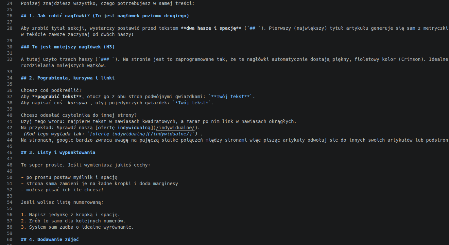Click the numbered item 'Napisz jedynkę z kropką i spację.'

pyautogui.click(x=75, y=215)
